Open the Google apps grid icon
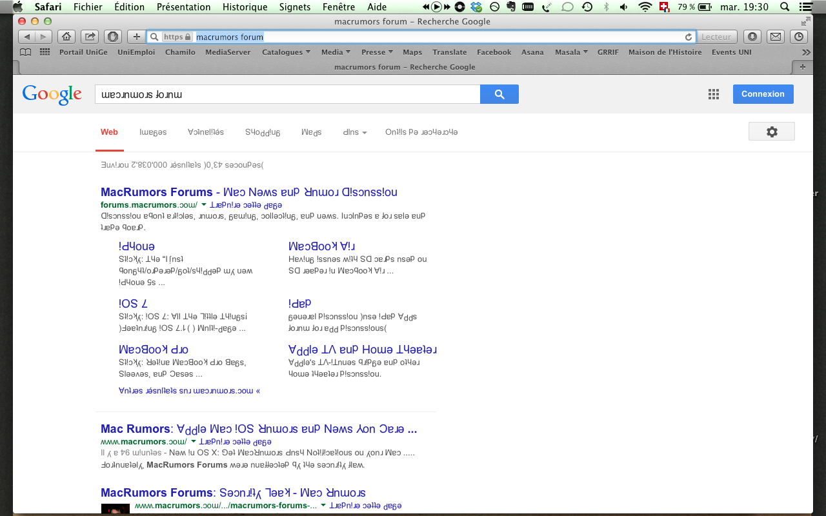Screen dimensions: 826x516 pyautogui.click(x=713, y=94)
